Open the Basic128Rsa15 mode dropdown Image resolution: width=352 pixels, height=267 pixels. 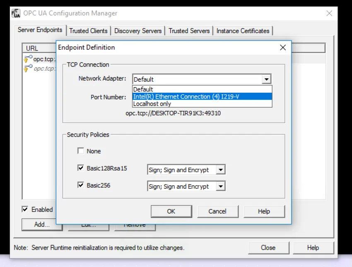(221, 170)
